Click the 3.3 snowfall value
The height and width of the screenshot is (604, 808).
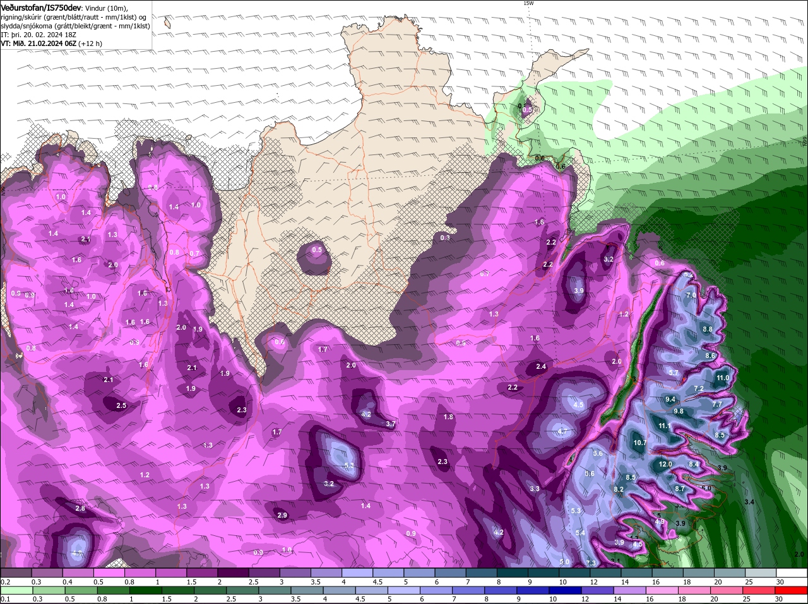(x=535, y=489)
